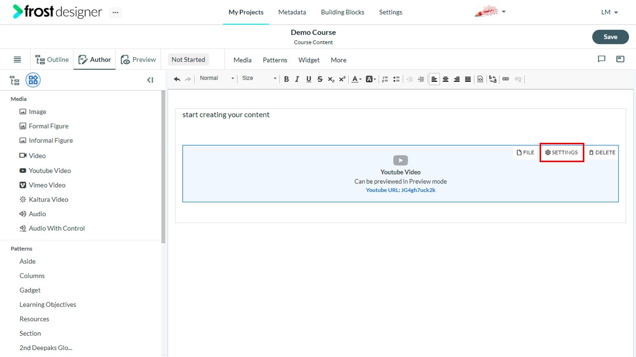The width and height of the screenshot is (636, 357).
Task: Open the comments panel icon
Action: (601, 59)
